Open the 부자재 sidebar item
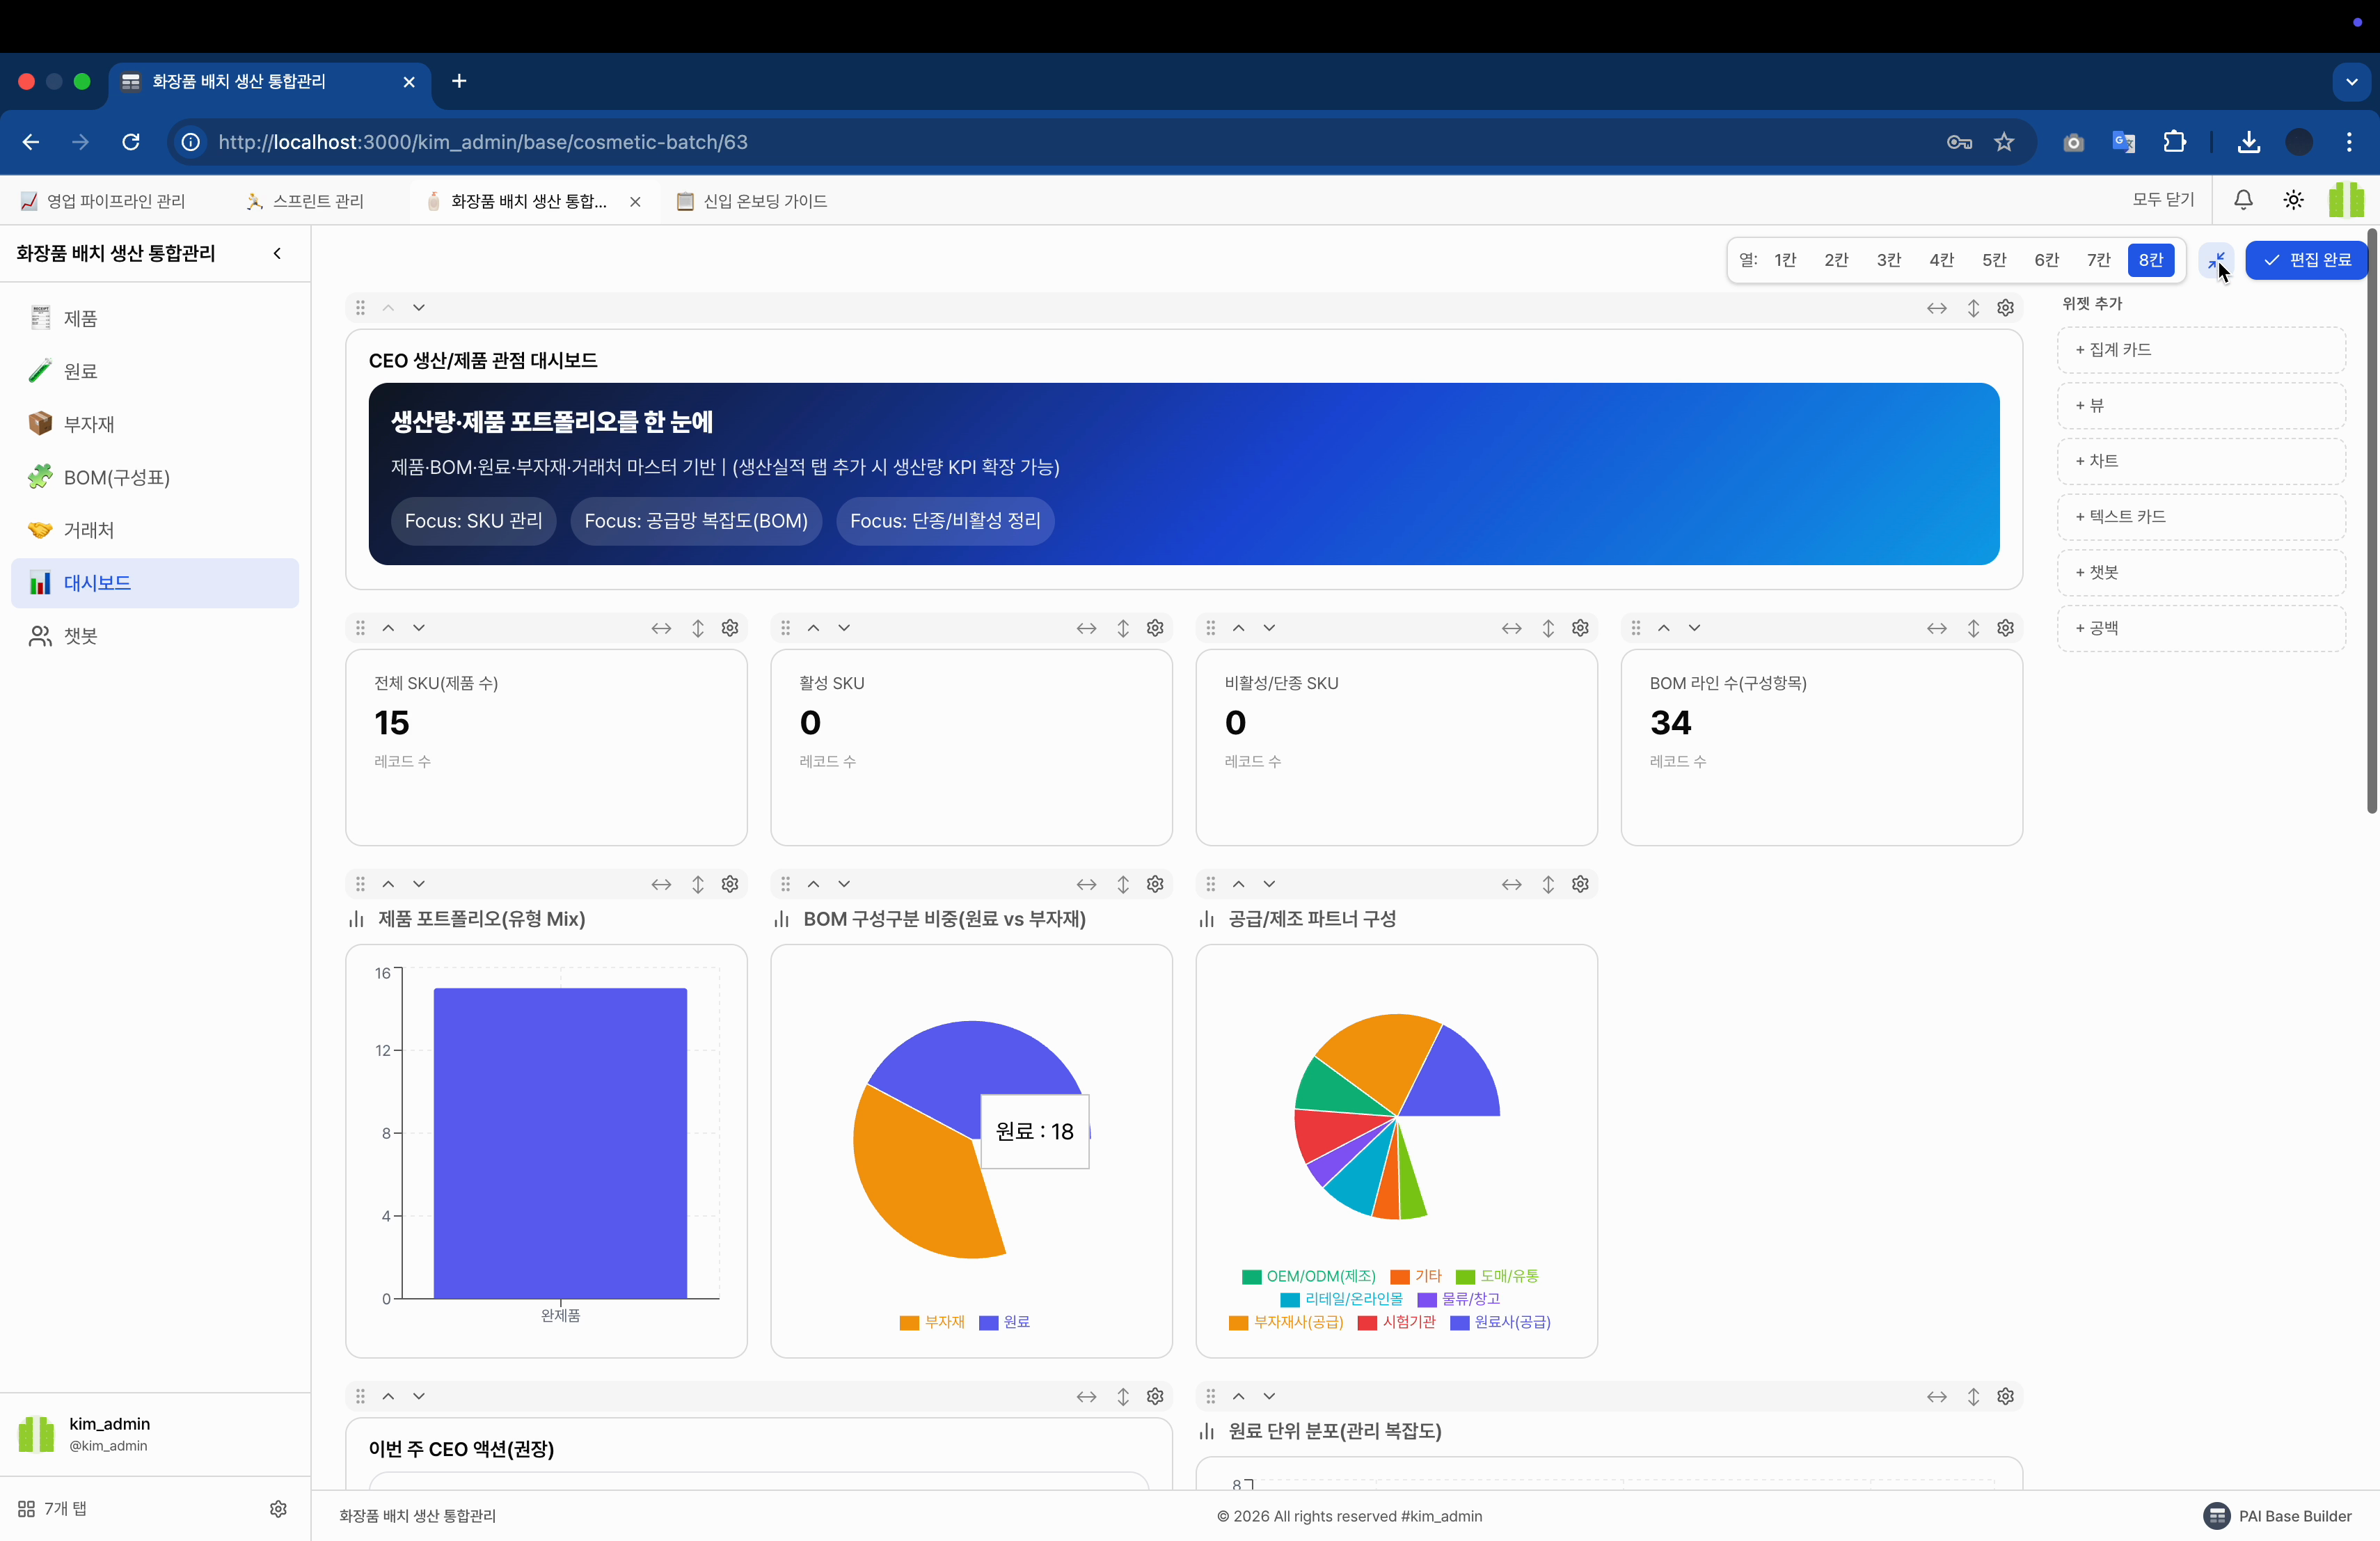Viewport: 2380px width, 1541px height. [88, 424]
